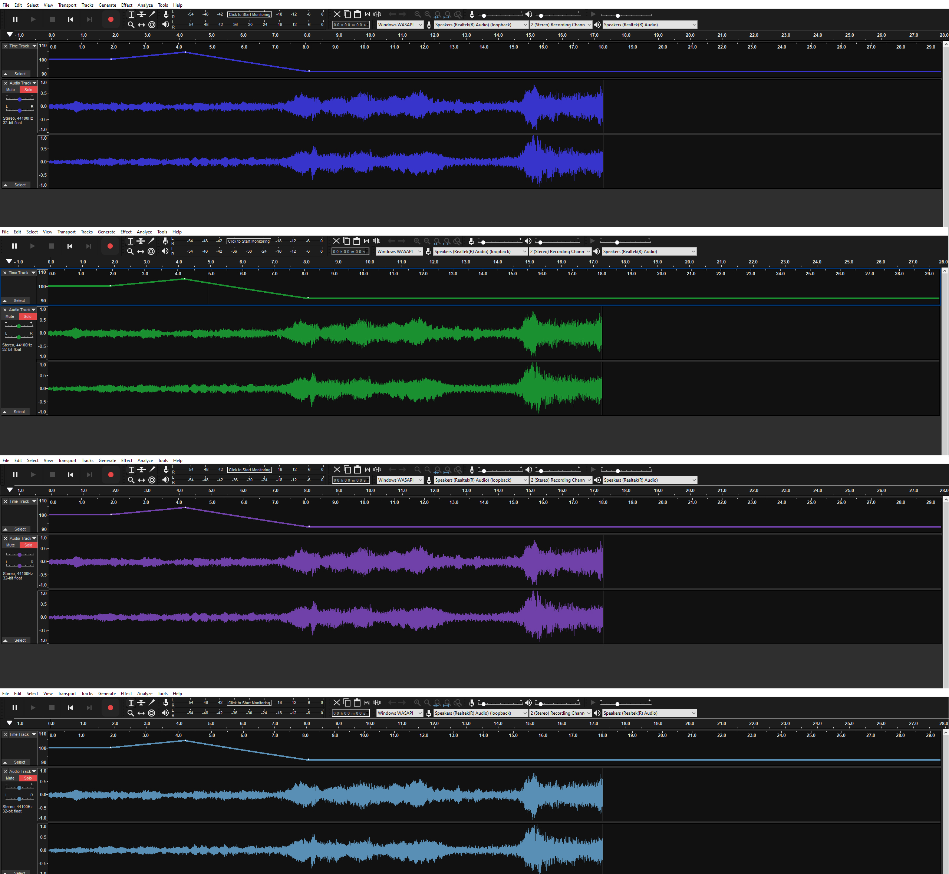Toggle Mute on Audio Track in bottom light-blue panel
This screenshot has width=949, height=874.
10,778
